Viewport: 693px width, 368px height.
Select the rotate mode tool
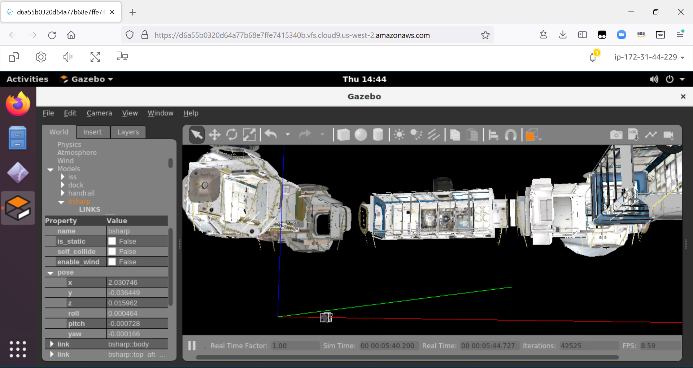[231, 135]
